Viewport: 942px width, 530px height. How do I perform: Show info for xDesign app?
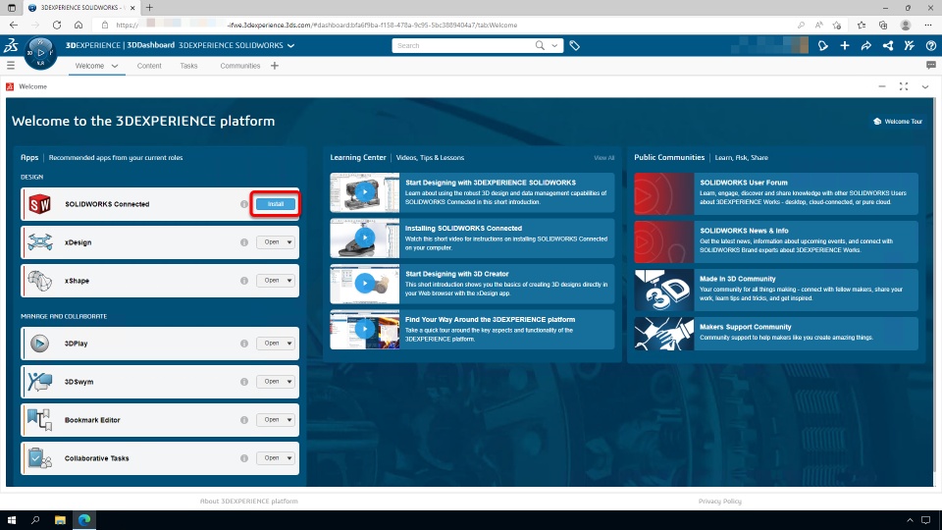tap(244, 242)
